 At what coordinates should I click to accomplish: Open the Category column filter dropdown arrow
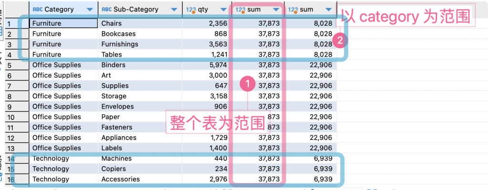pos(90,10)
